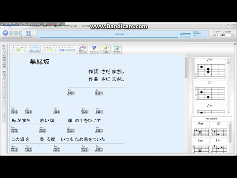Select the original key button
The width and height of the screenshot is (237, 178).
[x=35, y=49]
